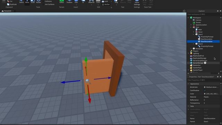Activate the Scale tool
Image resolution: width=222 pixels, height=125 pixels.
(33, 2)
